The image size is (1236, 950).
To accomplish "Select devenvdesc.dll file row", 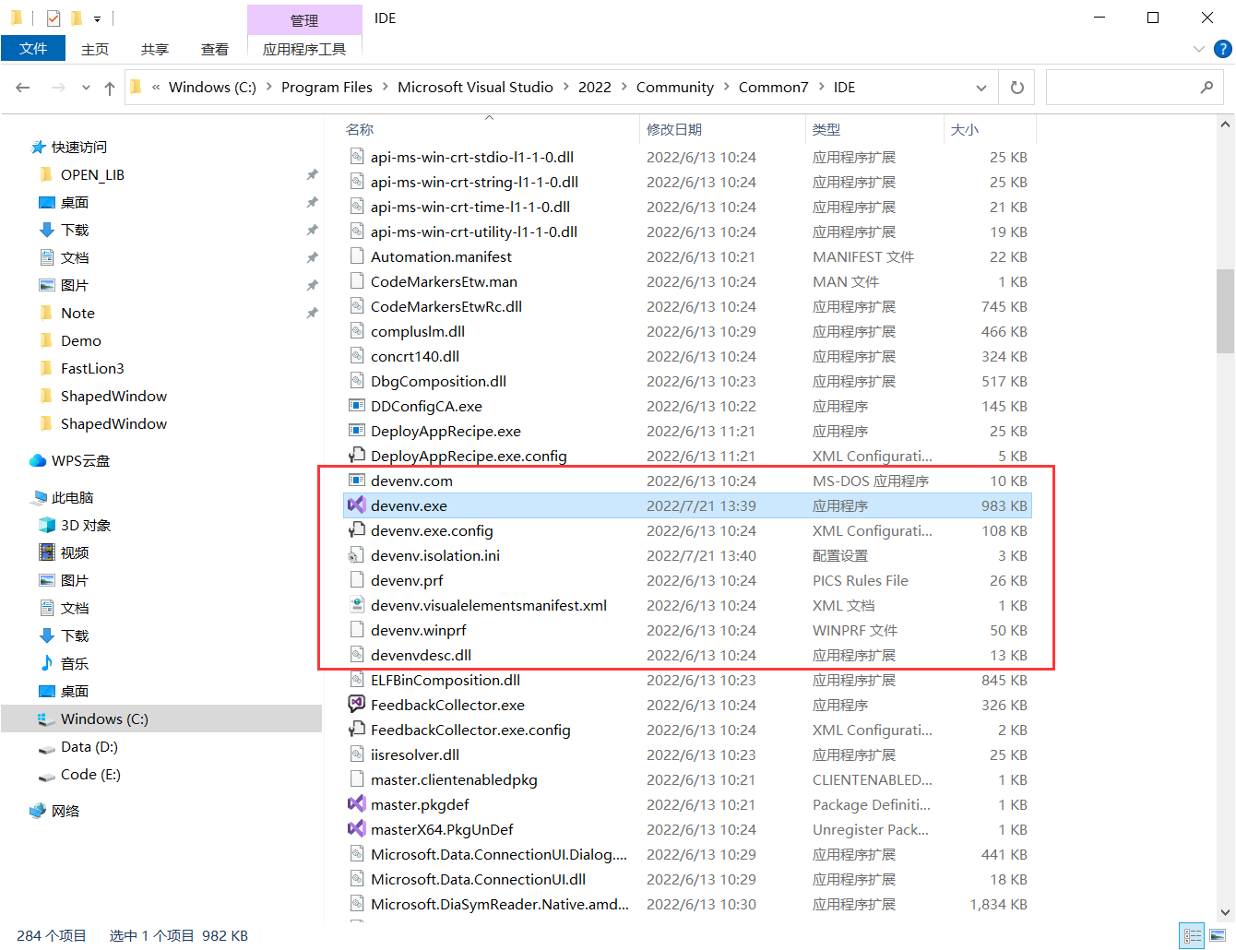I will tap(687, 655).
